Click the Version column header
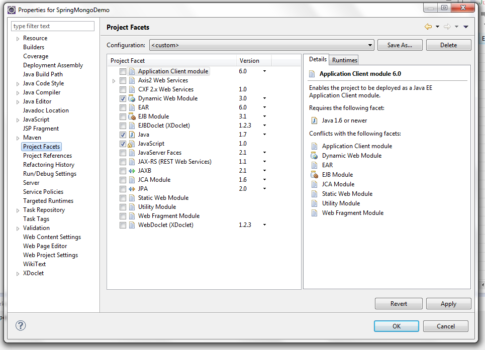Image resolution: width=485 pixels, height=350 pixels. click(x=254, y=61)
